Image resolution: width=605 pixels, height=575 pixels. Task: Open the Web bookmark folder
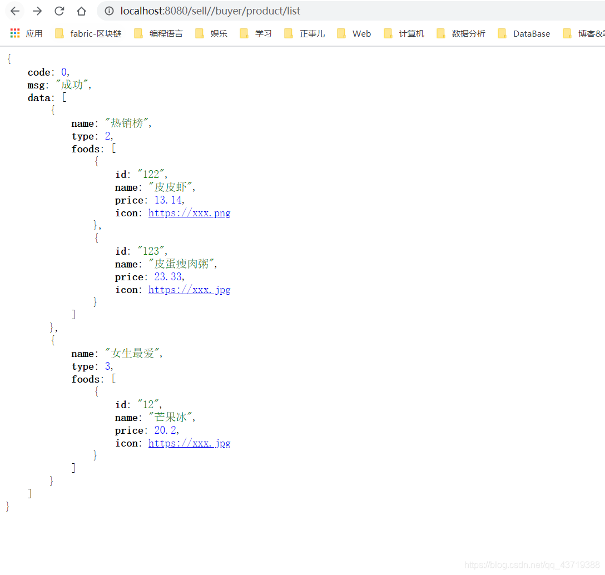pos(354,33)
